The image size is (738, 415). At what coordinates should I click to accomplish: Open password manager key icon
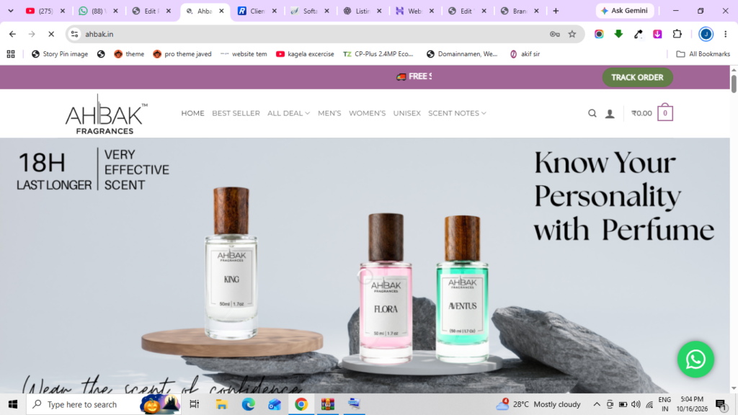554,34
